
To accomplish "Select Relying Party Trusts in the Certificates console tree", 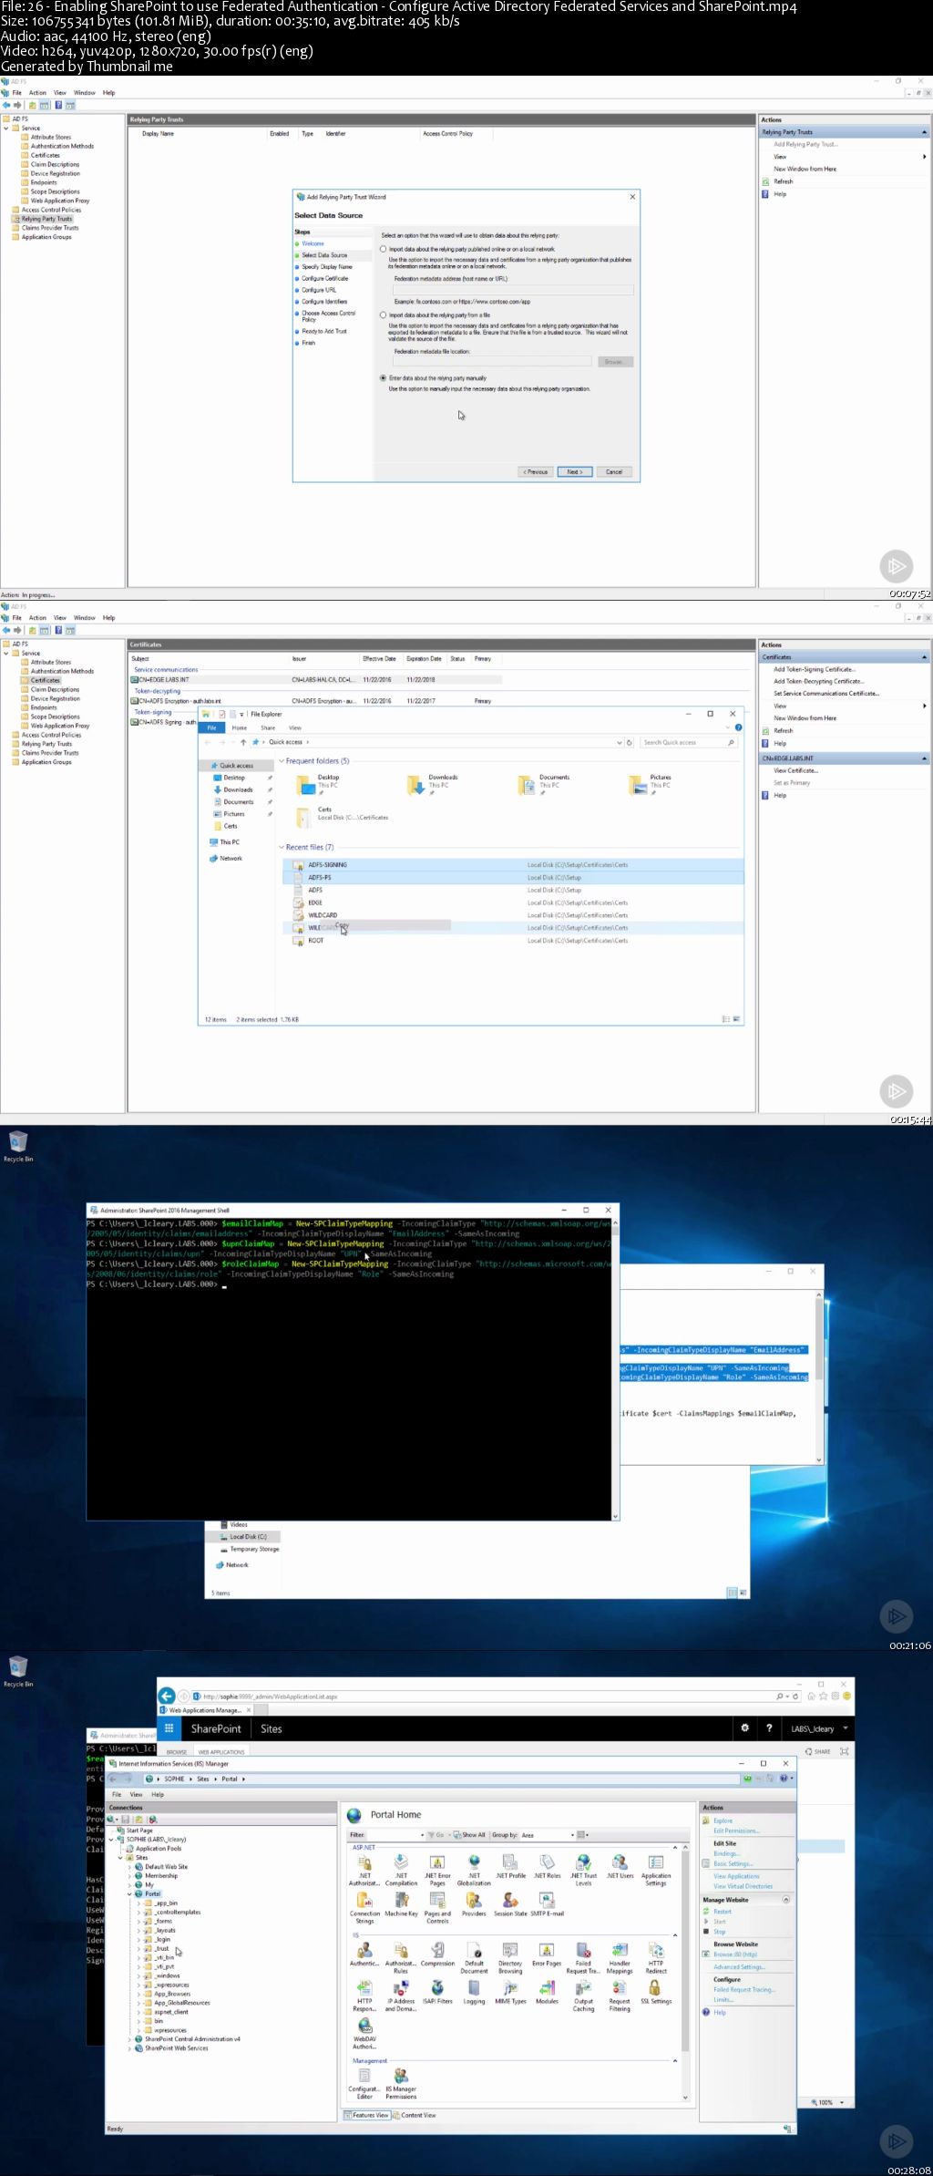I will [x=46, y=744].
